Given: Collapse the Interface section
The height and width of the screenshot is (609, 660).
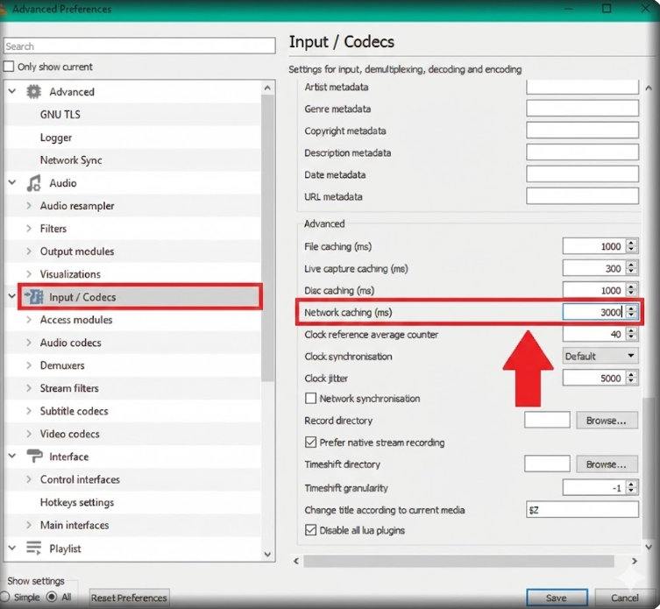Looking at the screenshot, I should pyautogui.click(x=12, y=456).
